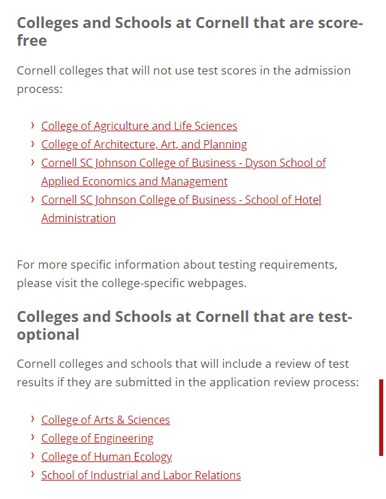Click the college-specific webpages paragraph text
The image size is (386, 499).
(177, 273)
